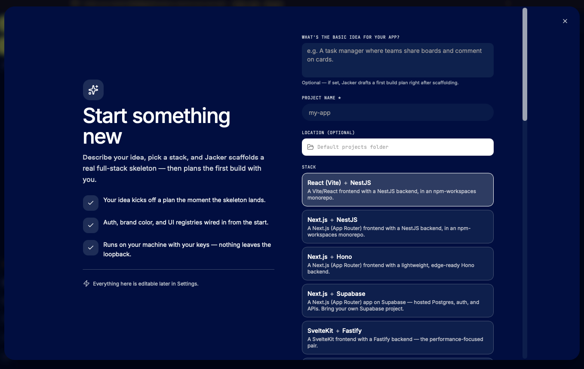The image size is (584, 369).
Task: Focus the basic app idea text area
Action: pos(398,60)
